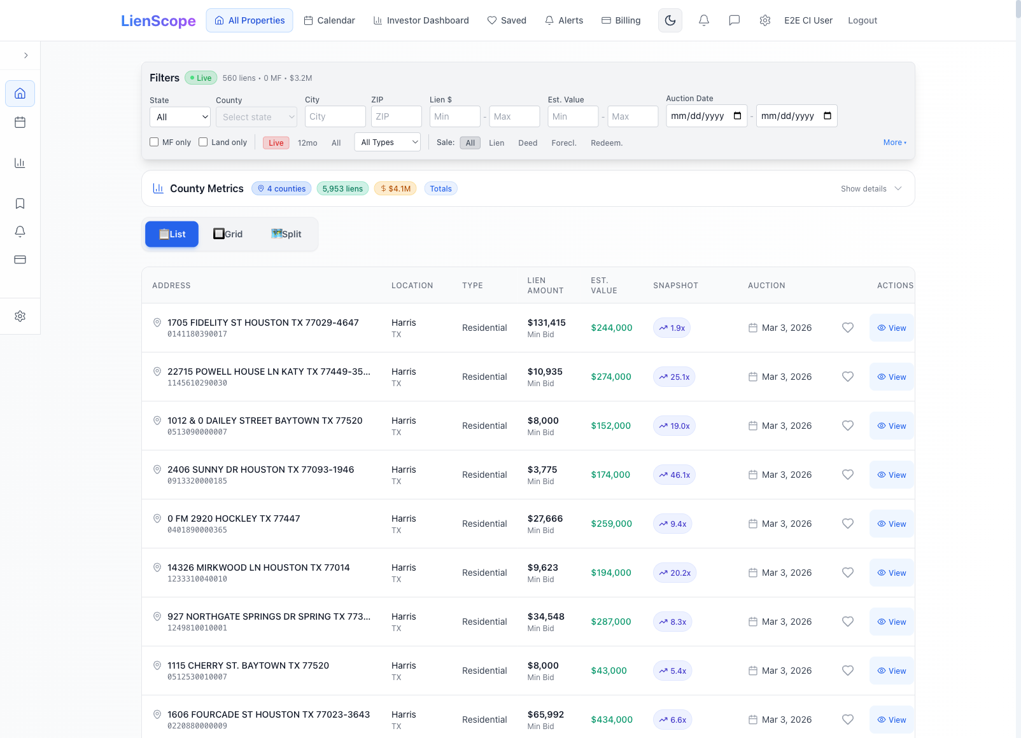
Task: Filter sale type to Redeem.
Action: (x=607, y=143)
